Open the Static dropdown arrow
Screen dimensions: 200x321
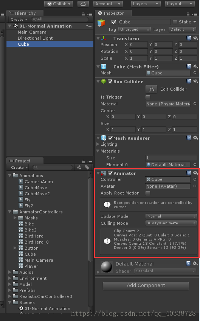click(195, 22)
